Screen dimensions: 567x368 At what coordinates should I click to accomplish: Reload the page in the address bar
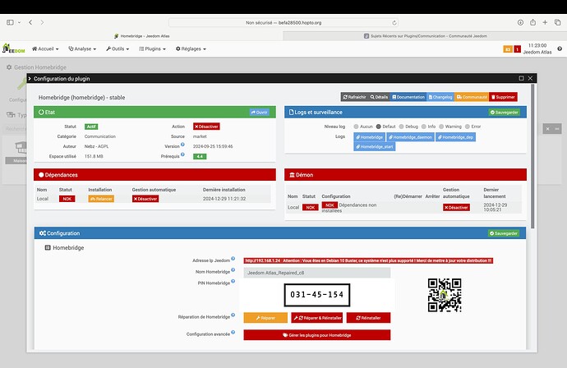394,23
